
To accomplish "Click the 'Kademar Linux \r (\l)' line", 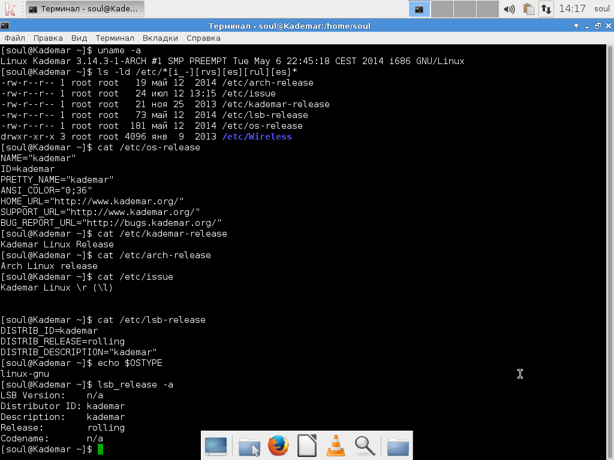I will point(57,287).
